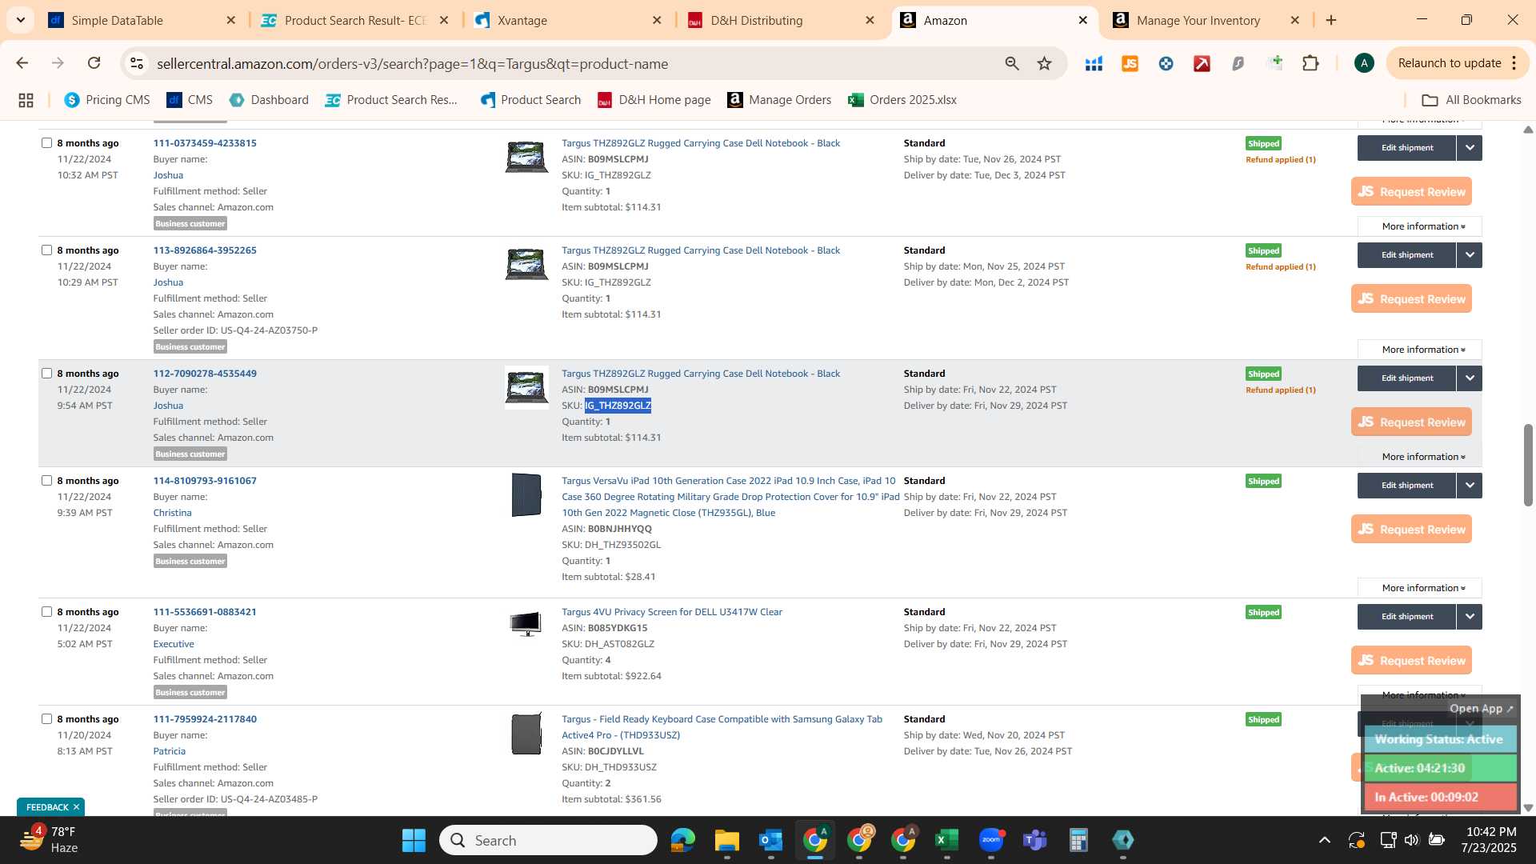Expand More information for Christina's VersaVu order

point(1420,588)
